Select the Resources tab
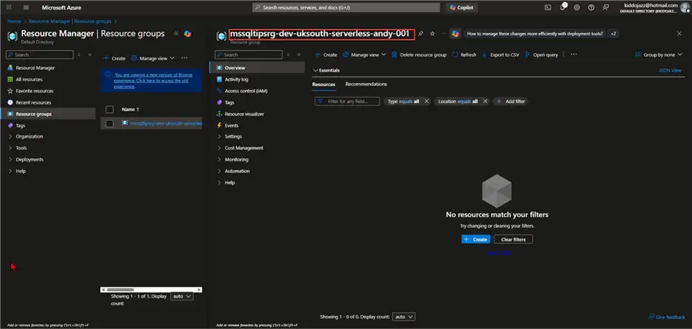This screenshot has width=692, height=329. 324,85
